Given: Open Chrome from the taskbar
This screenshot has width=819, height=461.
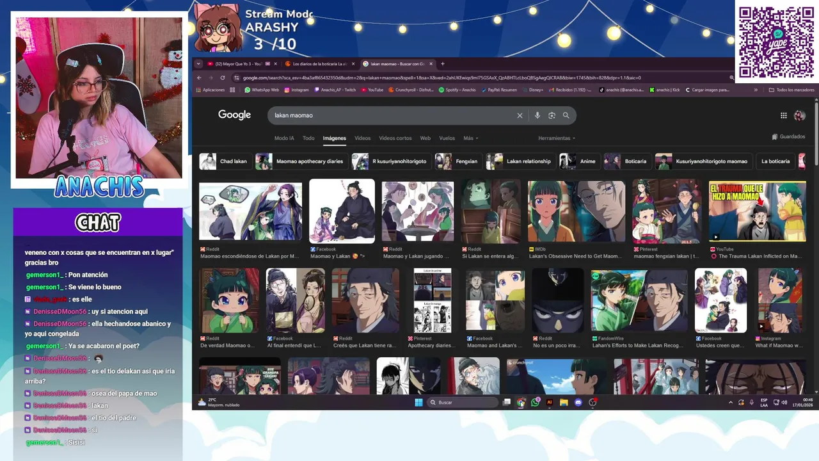Looking at the screenshot, I should (521, 402).
